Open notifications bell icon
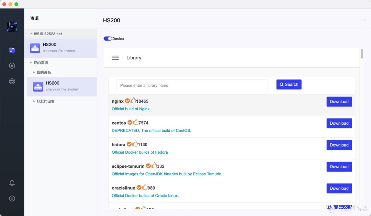Viewport: 371px width, 216px height. point(12,183)
